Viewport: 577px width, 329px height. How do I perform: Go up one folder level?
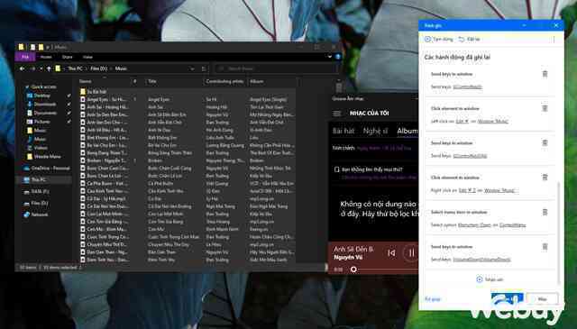coord(49,69)
